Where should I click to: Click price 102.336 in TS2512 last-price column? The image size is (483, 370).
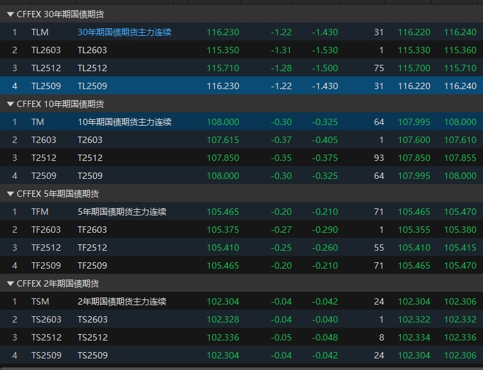[x=223, y=337]
